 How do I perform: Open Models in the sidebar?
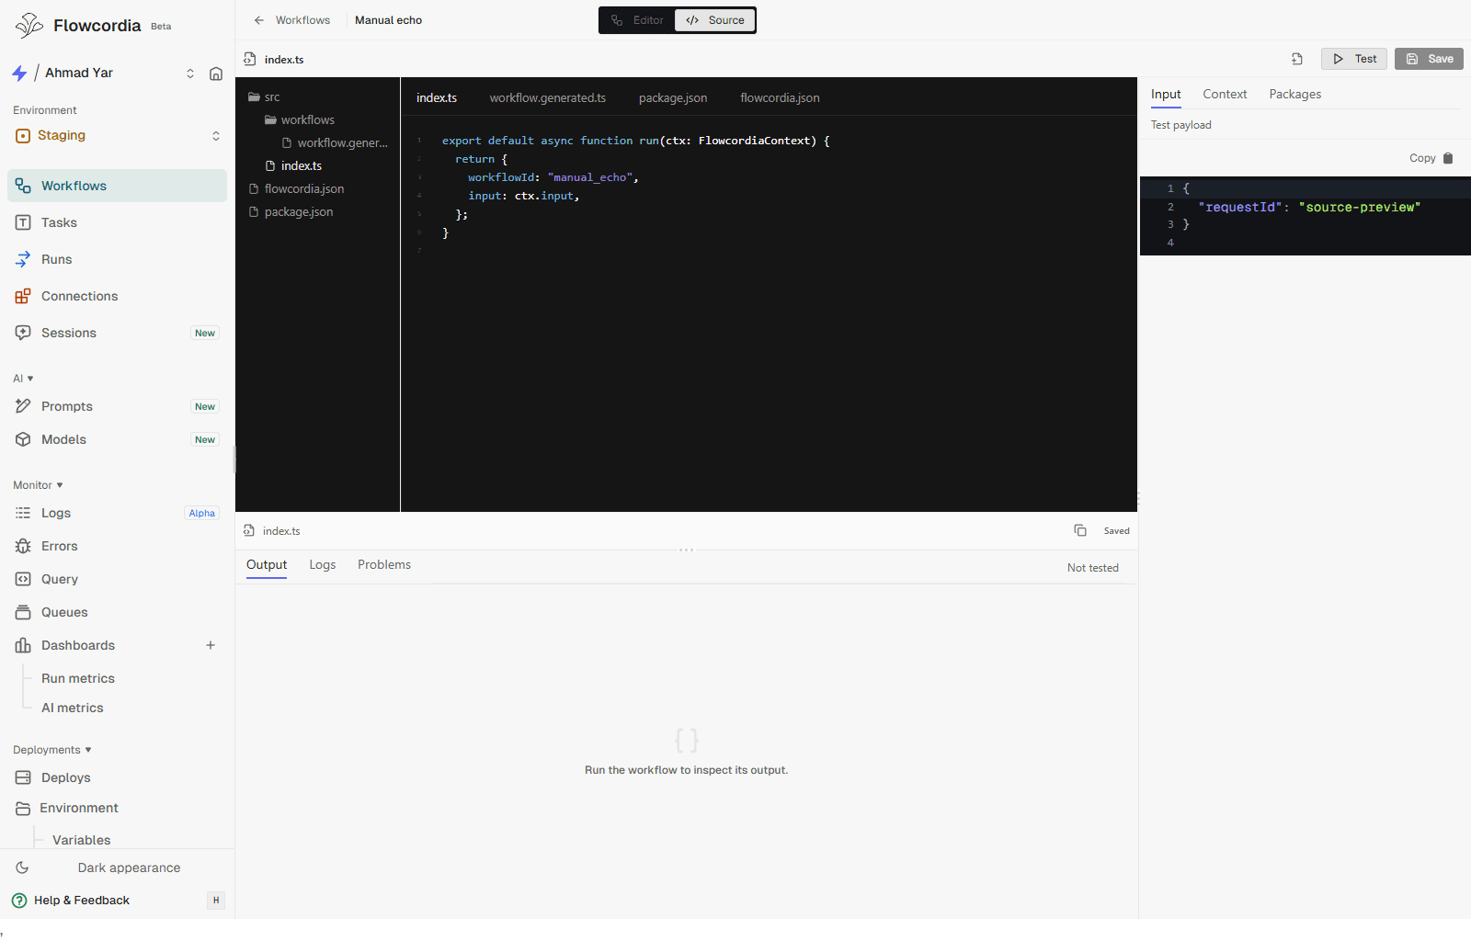pos(117,439)
